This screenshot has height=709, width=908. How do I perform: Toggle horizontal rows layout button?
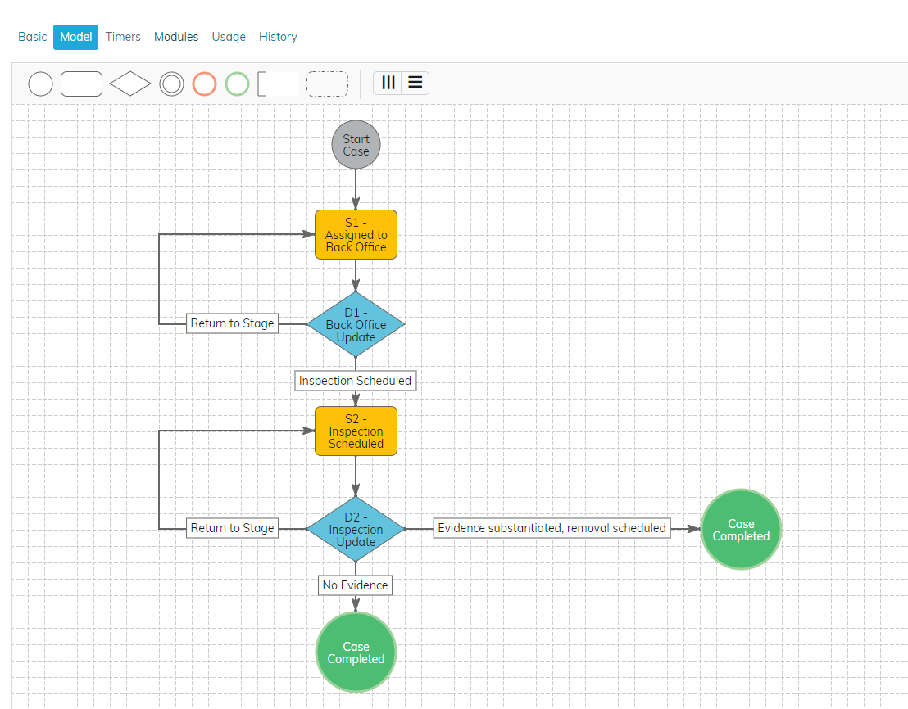pos(415,83)
